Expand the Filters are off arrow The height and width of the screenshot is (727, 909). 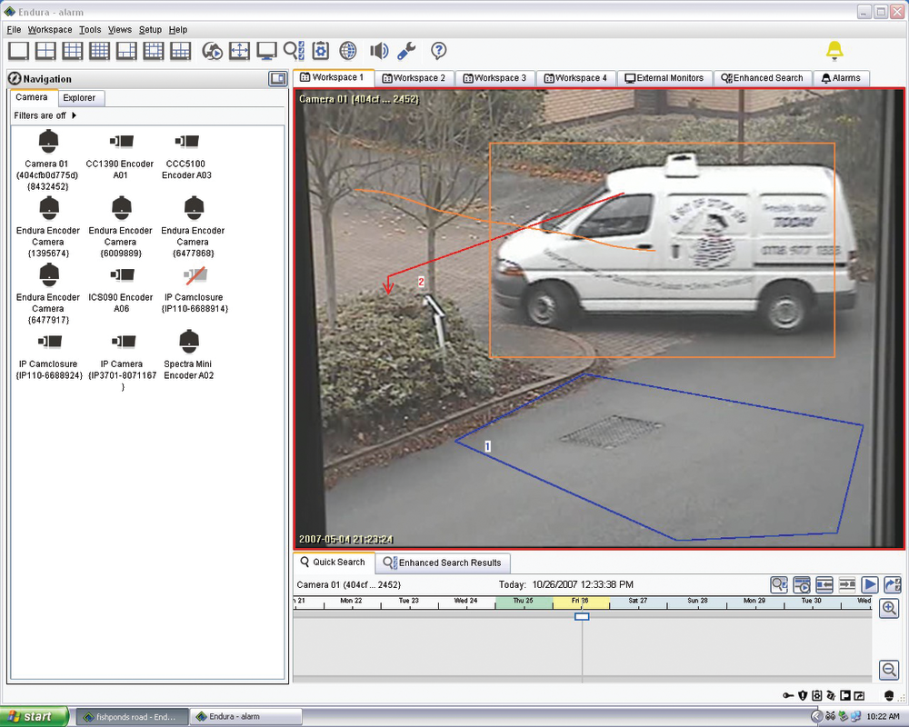tap(75, 115)
